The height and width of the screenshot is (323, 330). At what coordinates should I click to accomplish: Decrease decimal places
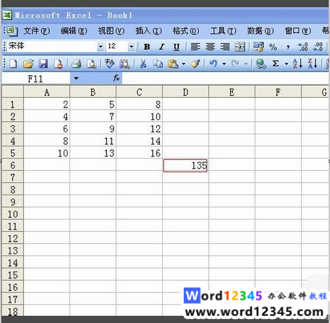click(318, 47)
